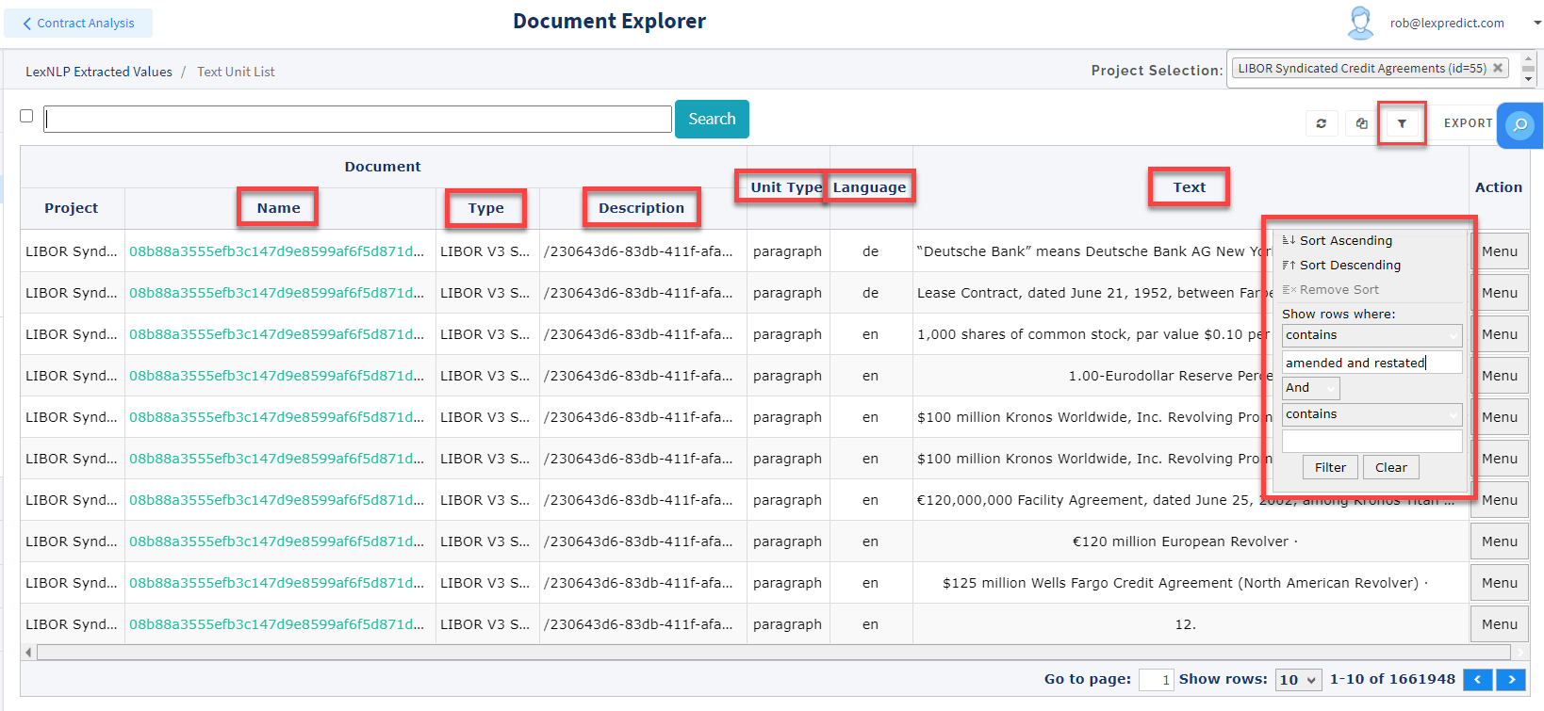Toggle the filter funnel icon

(x=1402, y=123)
